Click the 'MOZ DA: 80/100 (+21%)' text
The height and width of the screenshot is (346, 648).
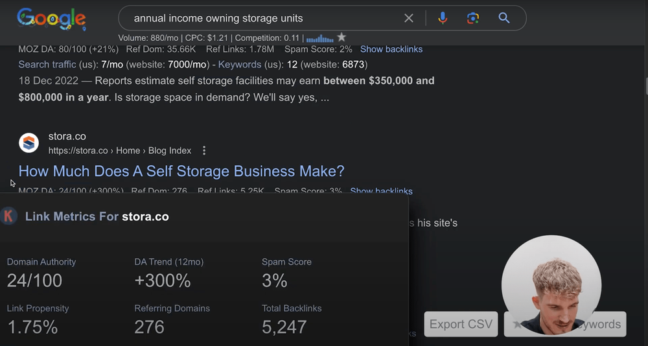coord(69,49)
